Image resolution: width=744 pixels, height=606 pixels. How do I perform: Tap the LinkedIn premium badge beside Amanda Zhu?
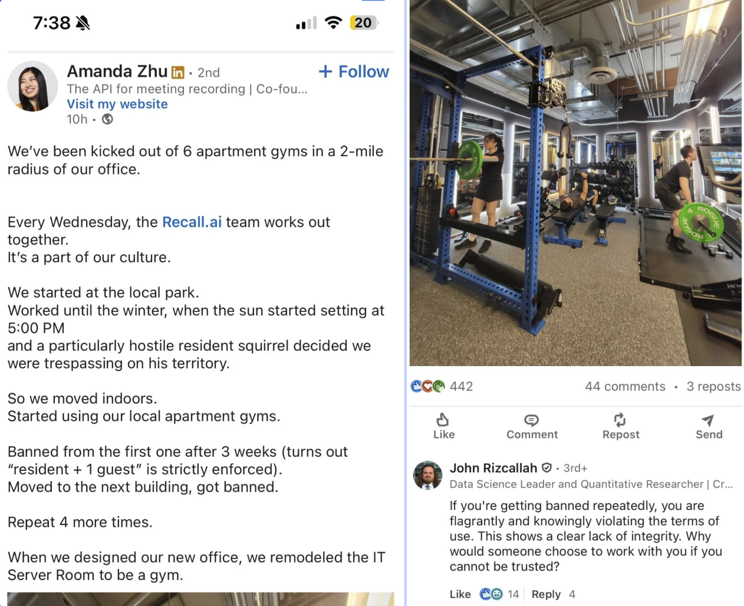[177, 73]
